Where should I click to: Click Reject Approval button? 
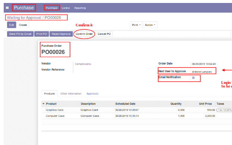point(61,34)
